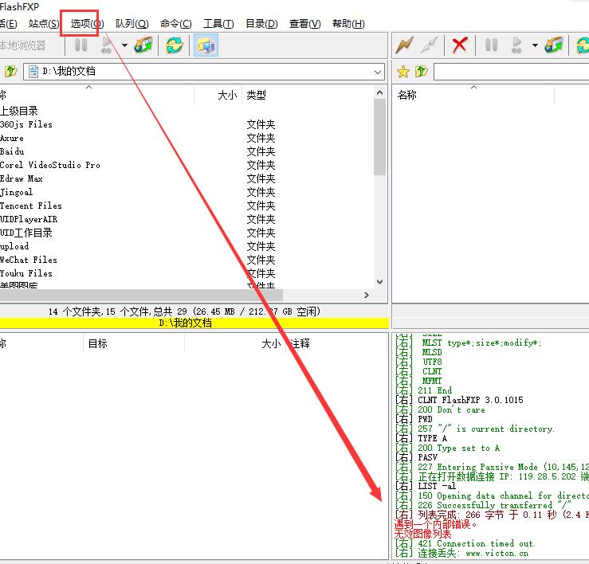The image size is (589, 564).
Task: Expand the D:\我的文档 path dropdown
Action: tap(378, 72)
